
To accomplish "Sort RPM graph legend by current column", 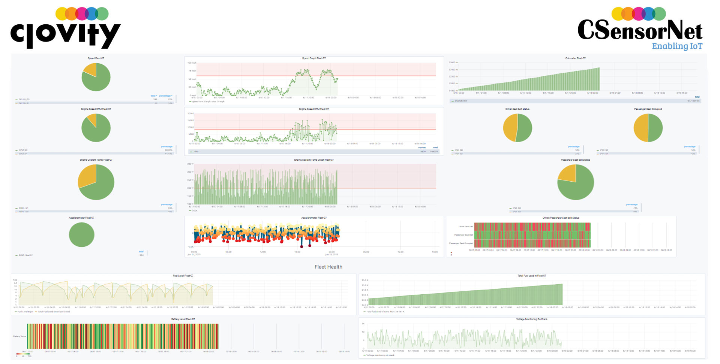I will 422,148.
